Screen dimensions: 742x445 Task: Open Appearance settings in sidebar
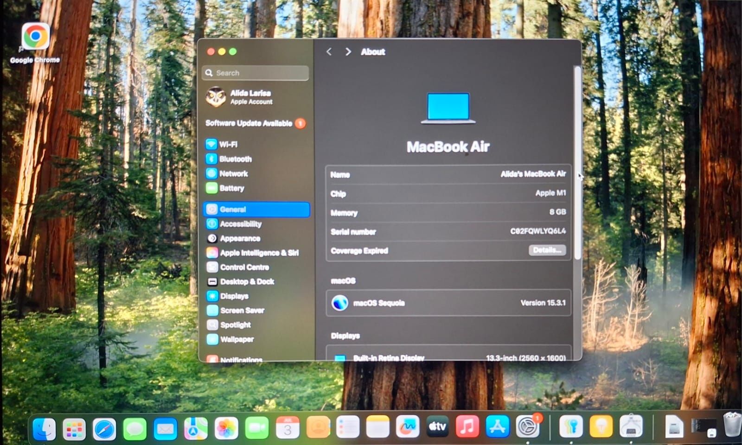tap(256, 238)
